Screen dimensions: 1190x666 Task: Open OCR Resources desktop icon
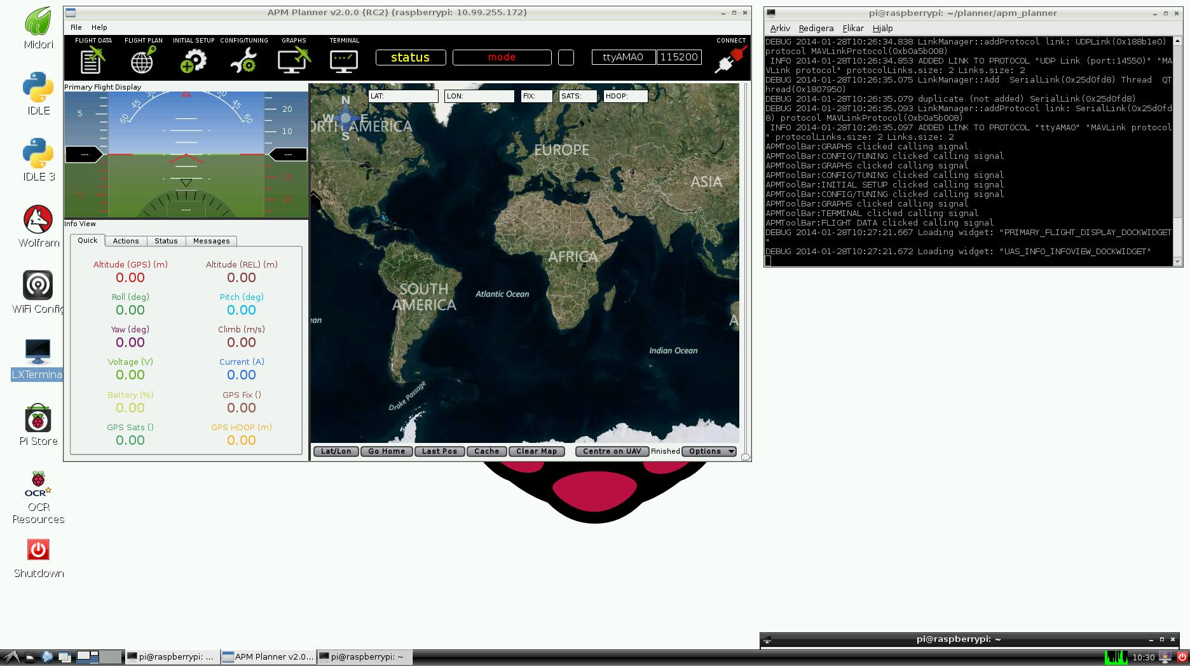click(x=38, y=484)
